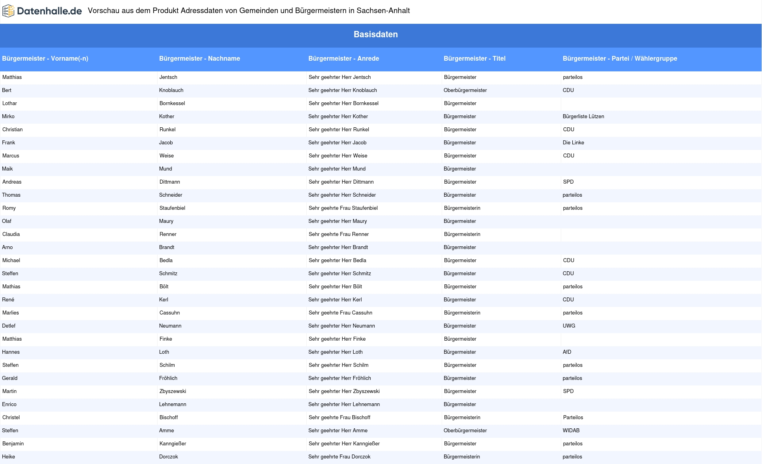Click the surname cell Kanngießer
This screenshot has height=464, width=762.
(x=173, y=443)
